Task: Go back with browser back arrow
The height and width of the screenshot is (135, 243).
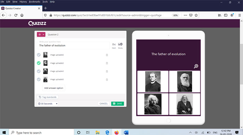Action: 3,15
